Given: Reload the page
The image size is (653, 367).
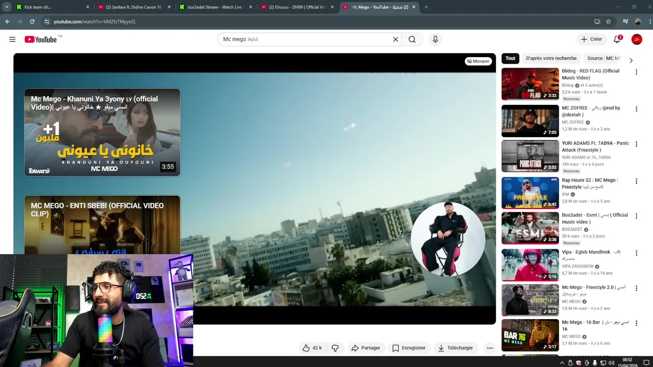Looking at the screenshot, I should [32, 21].
